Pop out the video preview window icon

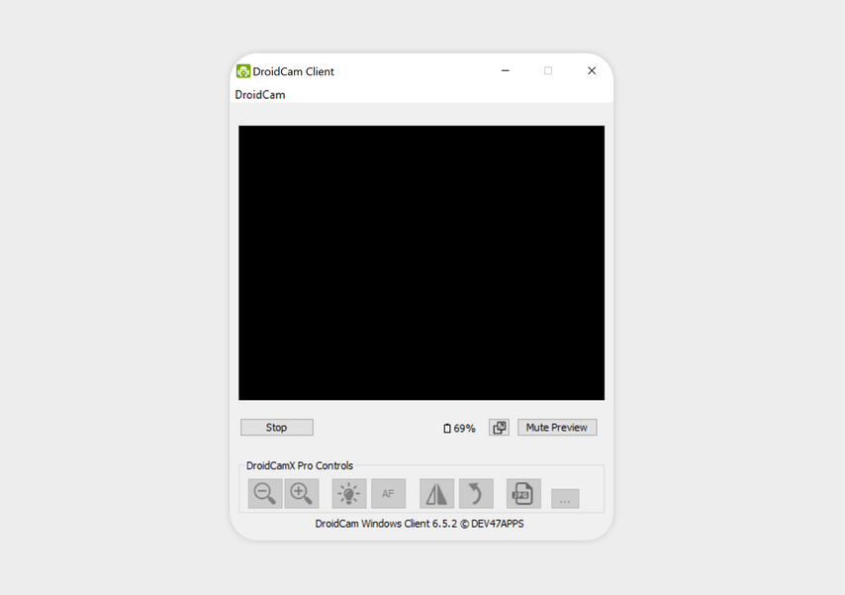coord(499,428)
